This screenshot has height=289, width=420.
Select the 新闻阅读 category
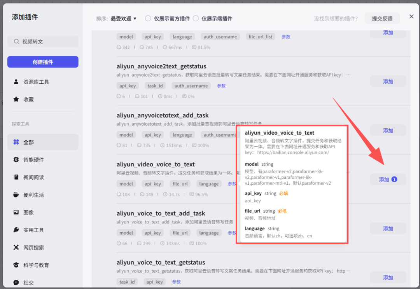(43, 177)
